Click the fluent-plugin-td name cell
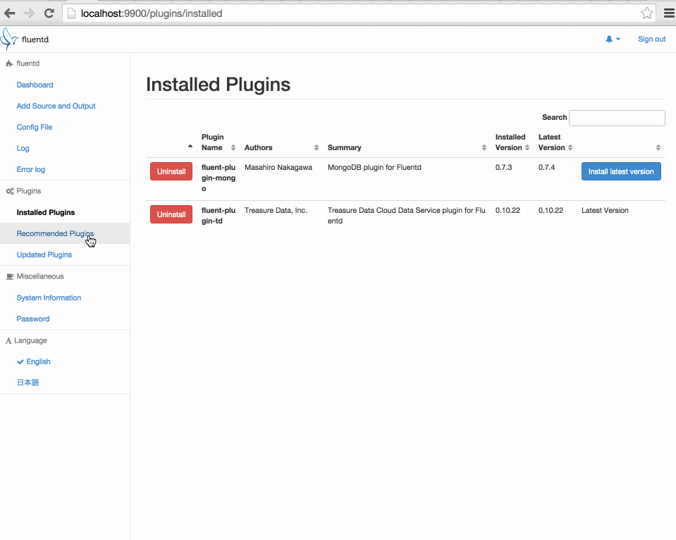The height and width of the screenshot is (540, 676). coord(219,216)
